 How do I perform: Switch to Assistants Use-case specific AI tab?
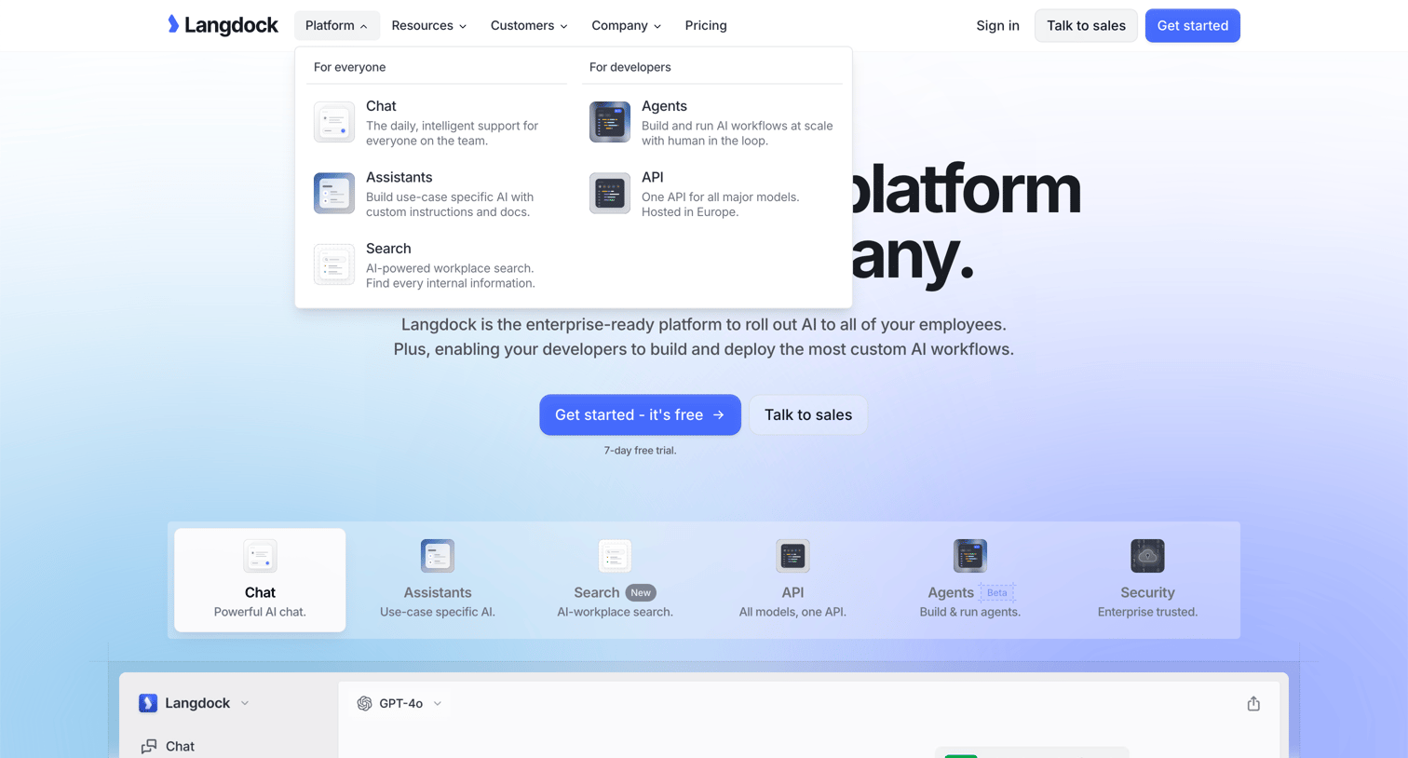pyautogui.click(x=438, y=580)
